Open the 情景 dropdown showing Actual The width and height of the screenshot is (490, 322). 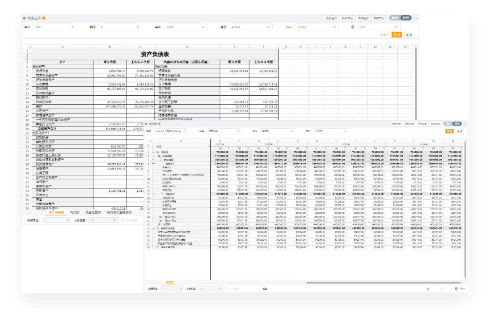(250, 27)
